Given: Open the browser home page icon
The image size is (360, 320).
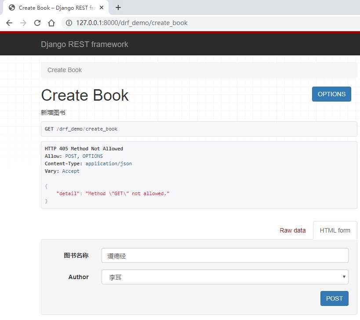Looking at the screenshot, I should [51, 23].
